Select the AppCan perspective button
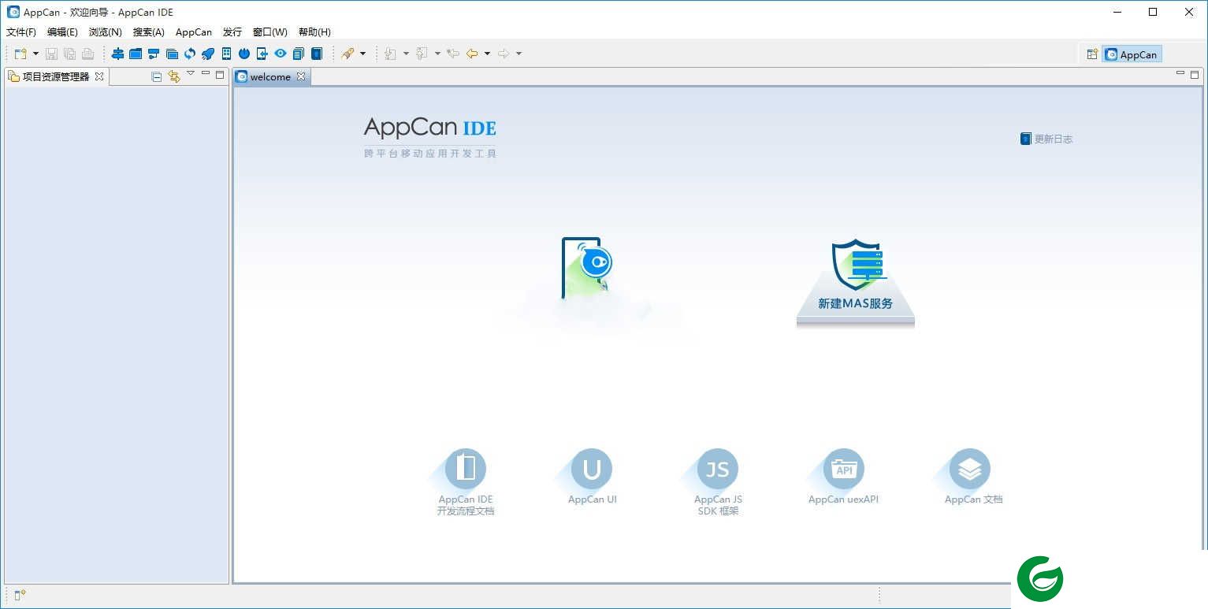 point(1132,54)
